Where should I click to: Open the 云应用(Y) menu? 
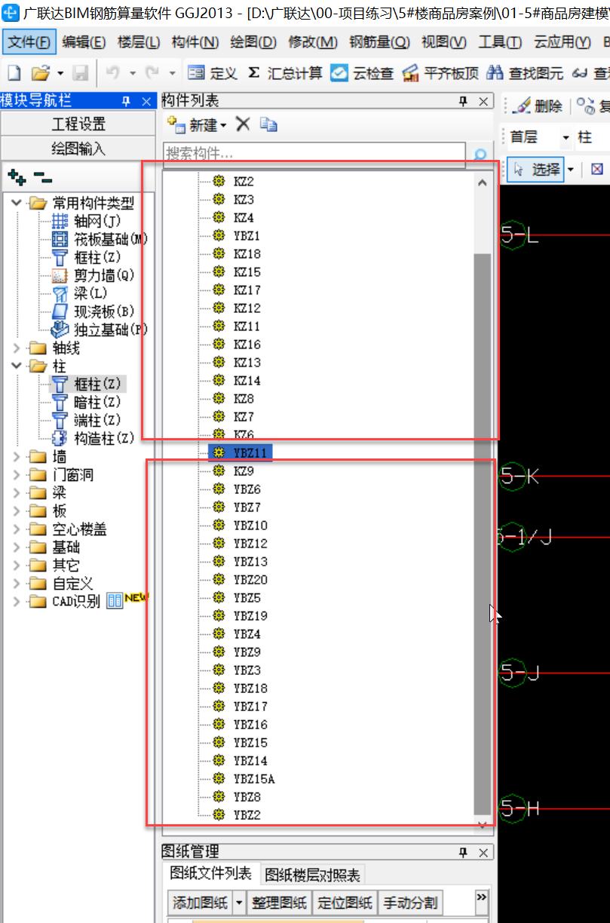point(562,42)
